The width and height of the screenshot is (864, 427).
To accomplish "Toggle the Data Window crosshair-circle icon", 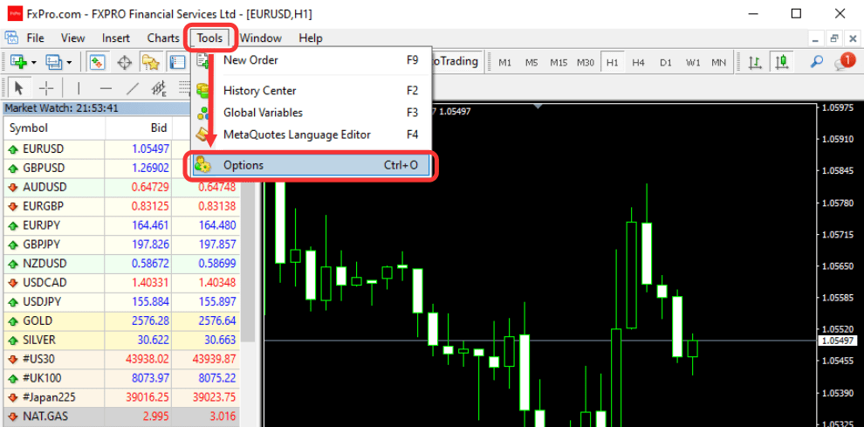I will (125, 62).
